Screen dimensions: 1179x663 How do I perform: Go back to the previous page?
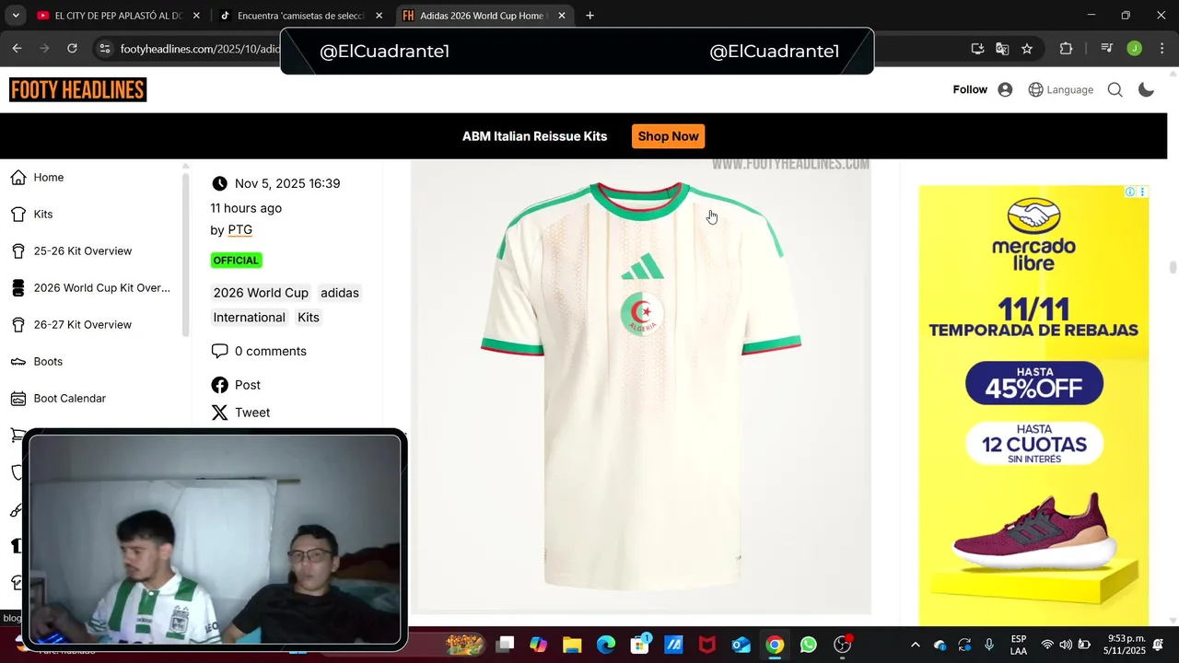click(17, 49)
